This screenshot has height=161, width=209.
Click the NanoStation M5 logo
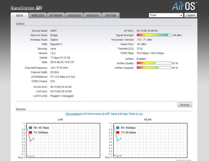26,8
